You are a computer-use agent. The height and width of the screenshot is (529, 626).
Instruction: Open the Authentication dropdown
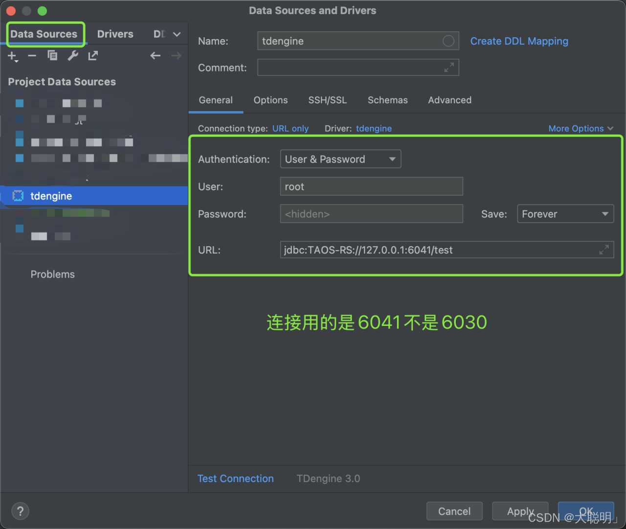point(340,159)
